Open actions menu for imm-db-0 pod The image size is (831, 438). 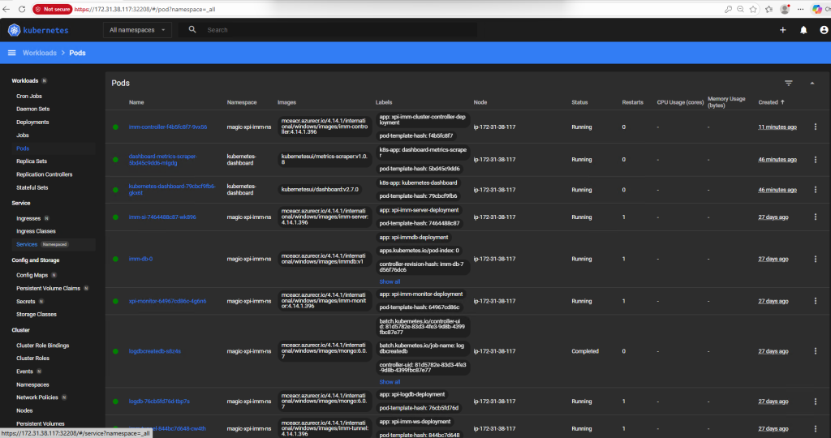(816, 259)
